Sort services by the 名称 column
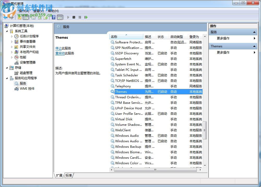This screenshot has height=187, width=261. (x=115, y=37)
